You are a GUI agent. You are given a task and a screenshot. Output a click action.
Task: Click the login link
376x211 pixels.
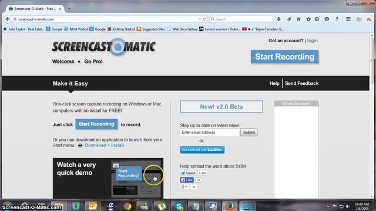coord(312,40)
